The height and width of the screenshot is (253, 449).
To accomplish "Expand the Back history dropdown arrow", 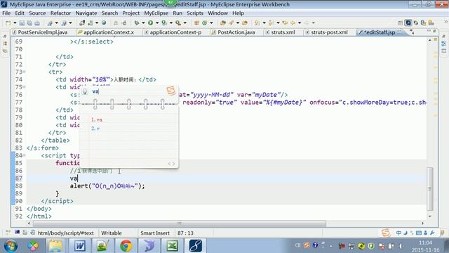I will (300, 23).
